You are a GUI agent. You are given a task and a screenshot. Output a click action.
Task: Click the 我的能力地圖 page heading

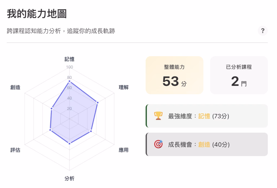click(37, 14)
